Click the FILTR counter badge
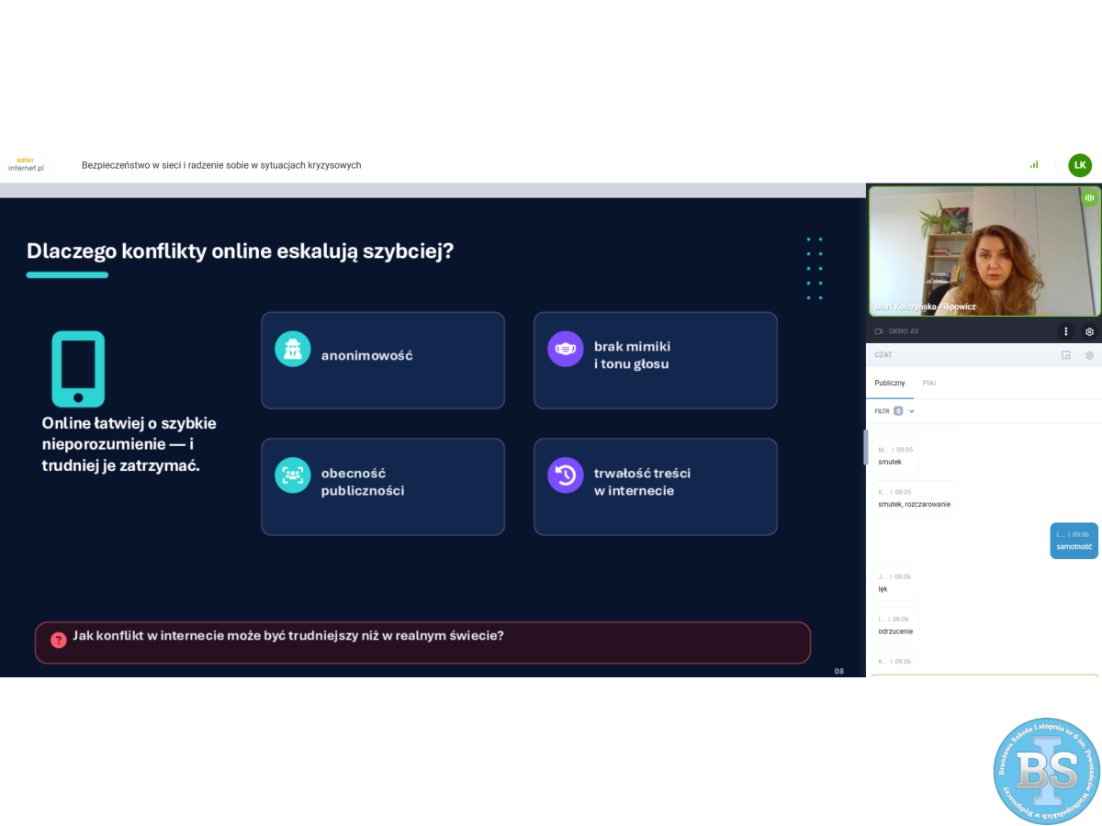The width and height of the screenshot is (1102, 826). [898, 411]
